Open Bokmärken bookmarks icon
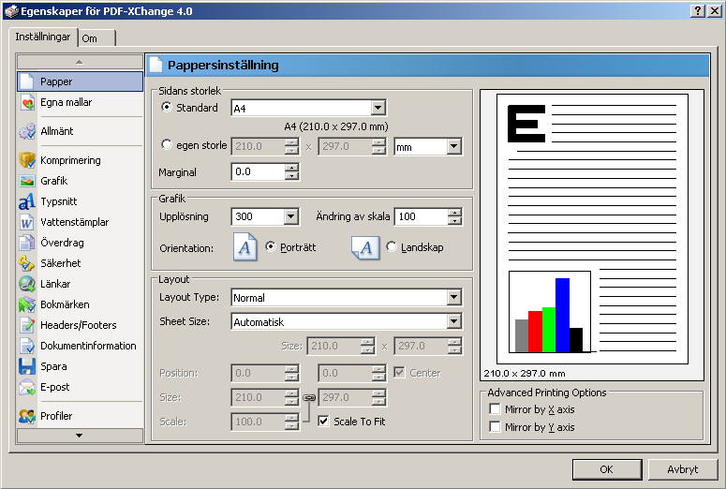Image resolution: width=726 pixels, height=489 pixels. (x=27, y=304)
